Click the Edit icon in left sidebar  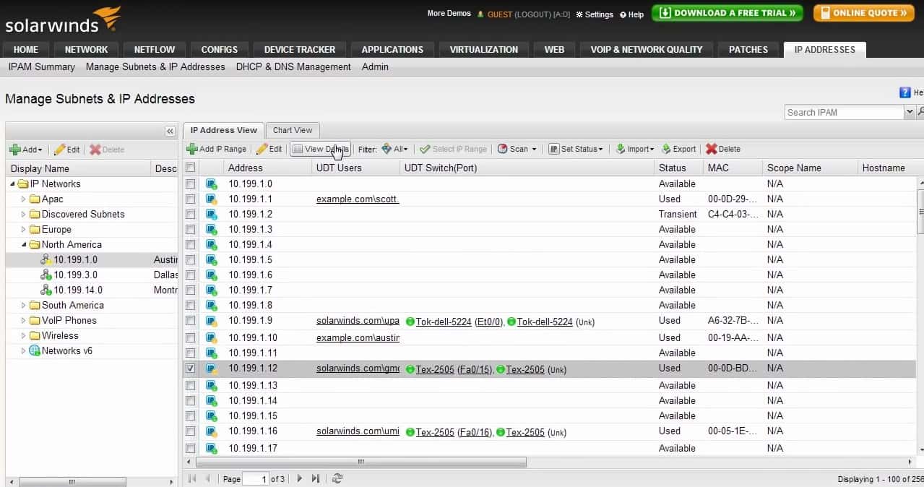coord(66,149)
